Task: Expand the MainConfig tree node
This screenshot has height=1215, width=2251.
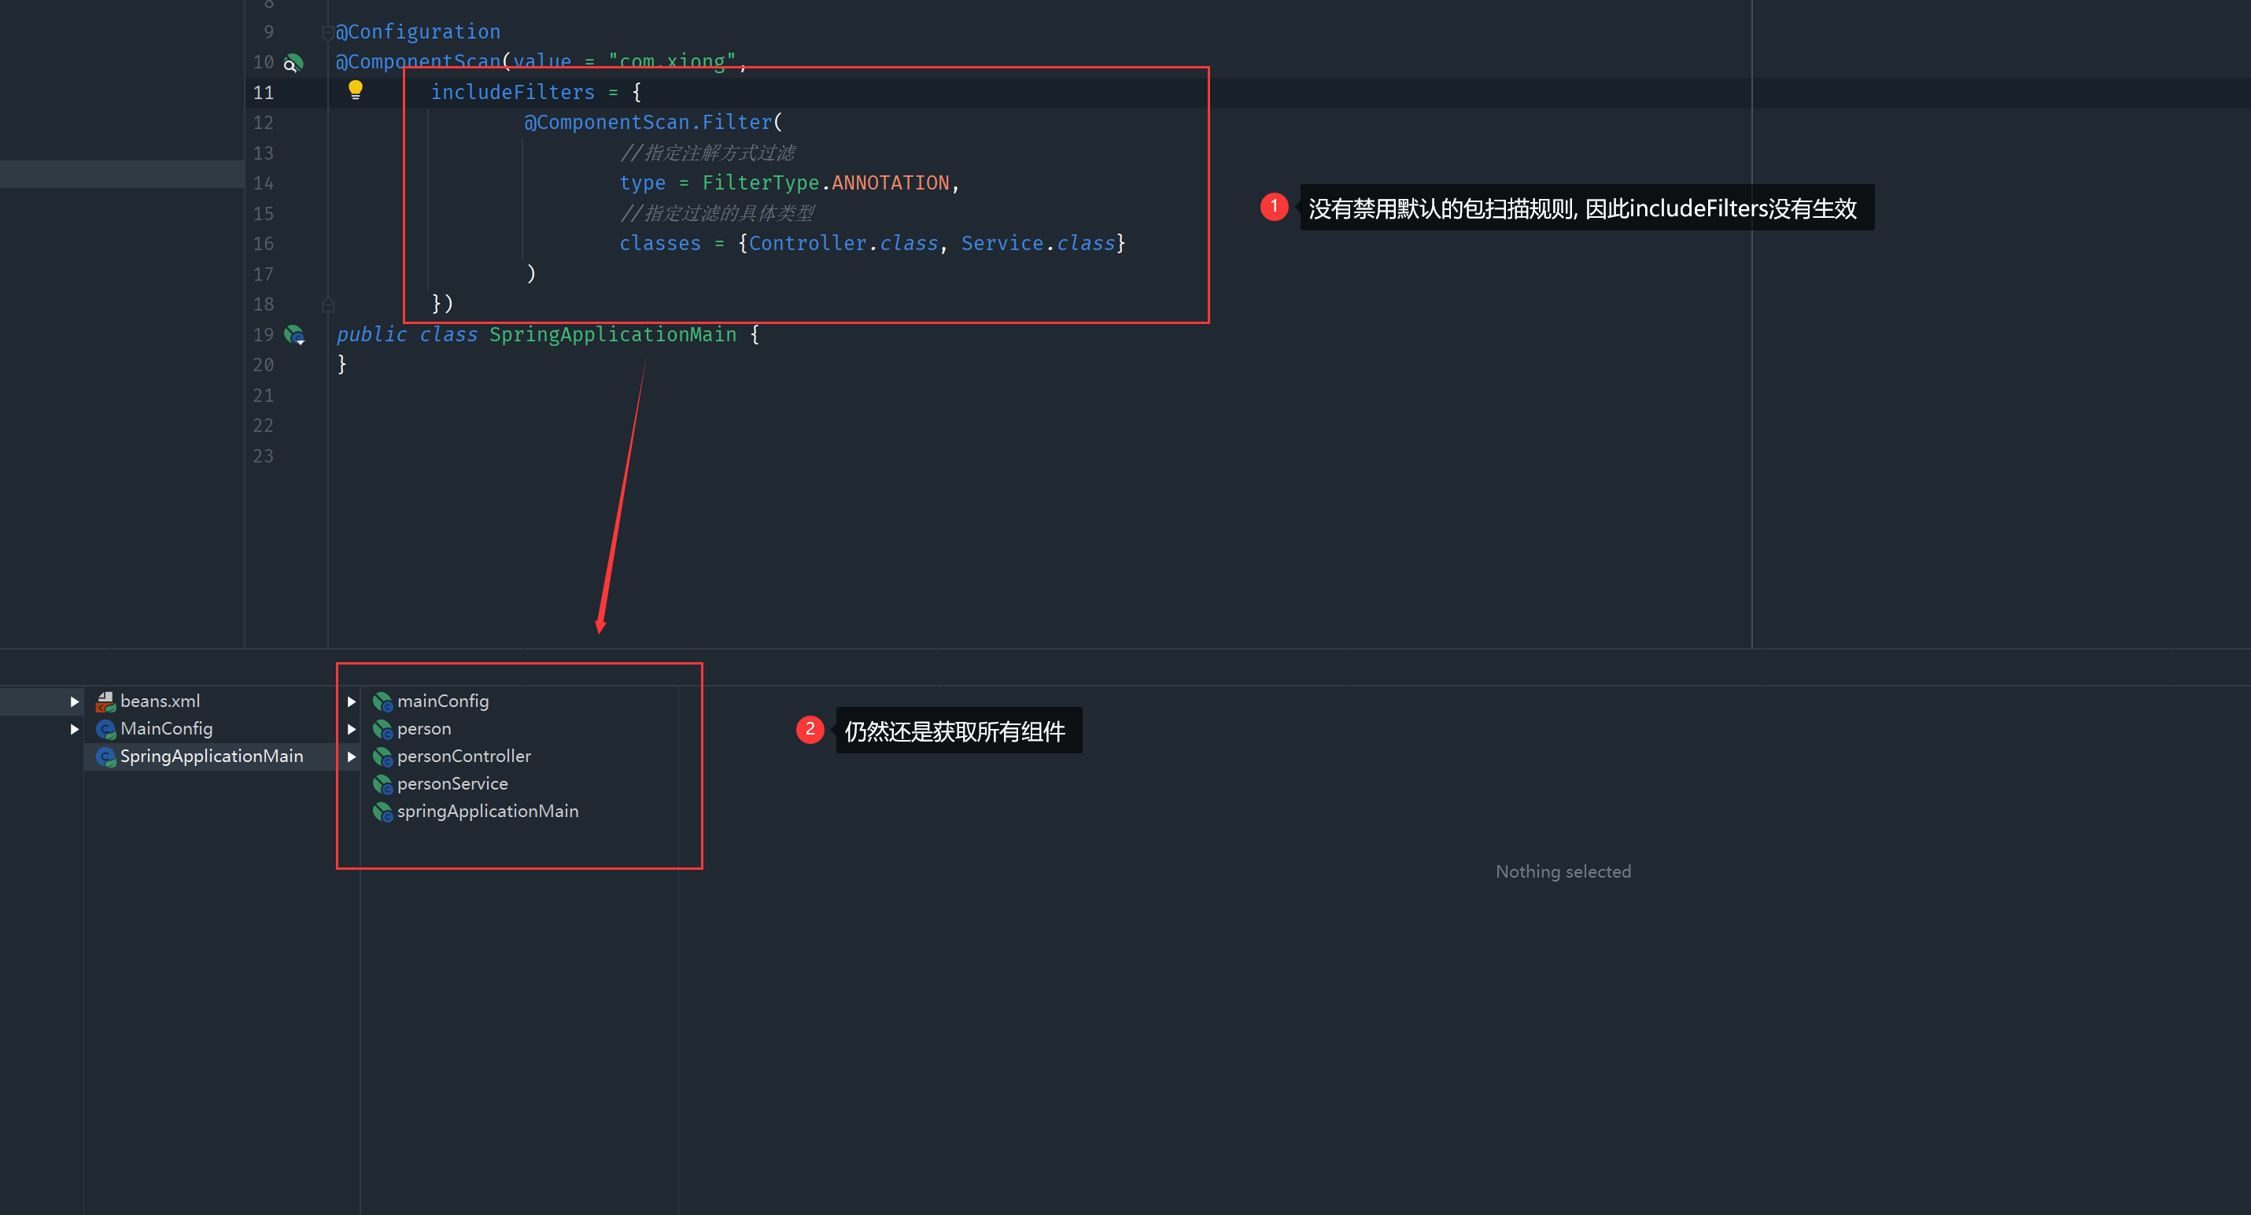Action: pyautogui.click(x=74, y=728)
